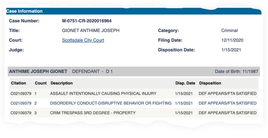This screenshot has width=268, height=138.
Task: Click the Date of Birth 11/1987 text
Action: [237, 72]
